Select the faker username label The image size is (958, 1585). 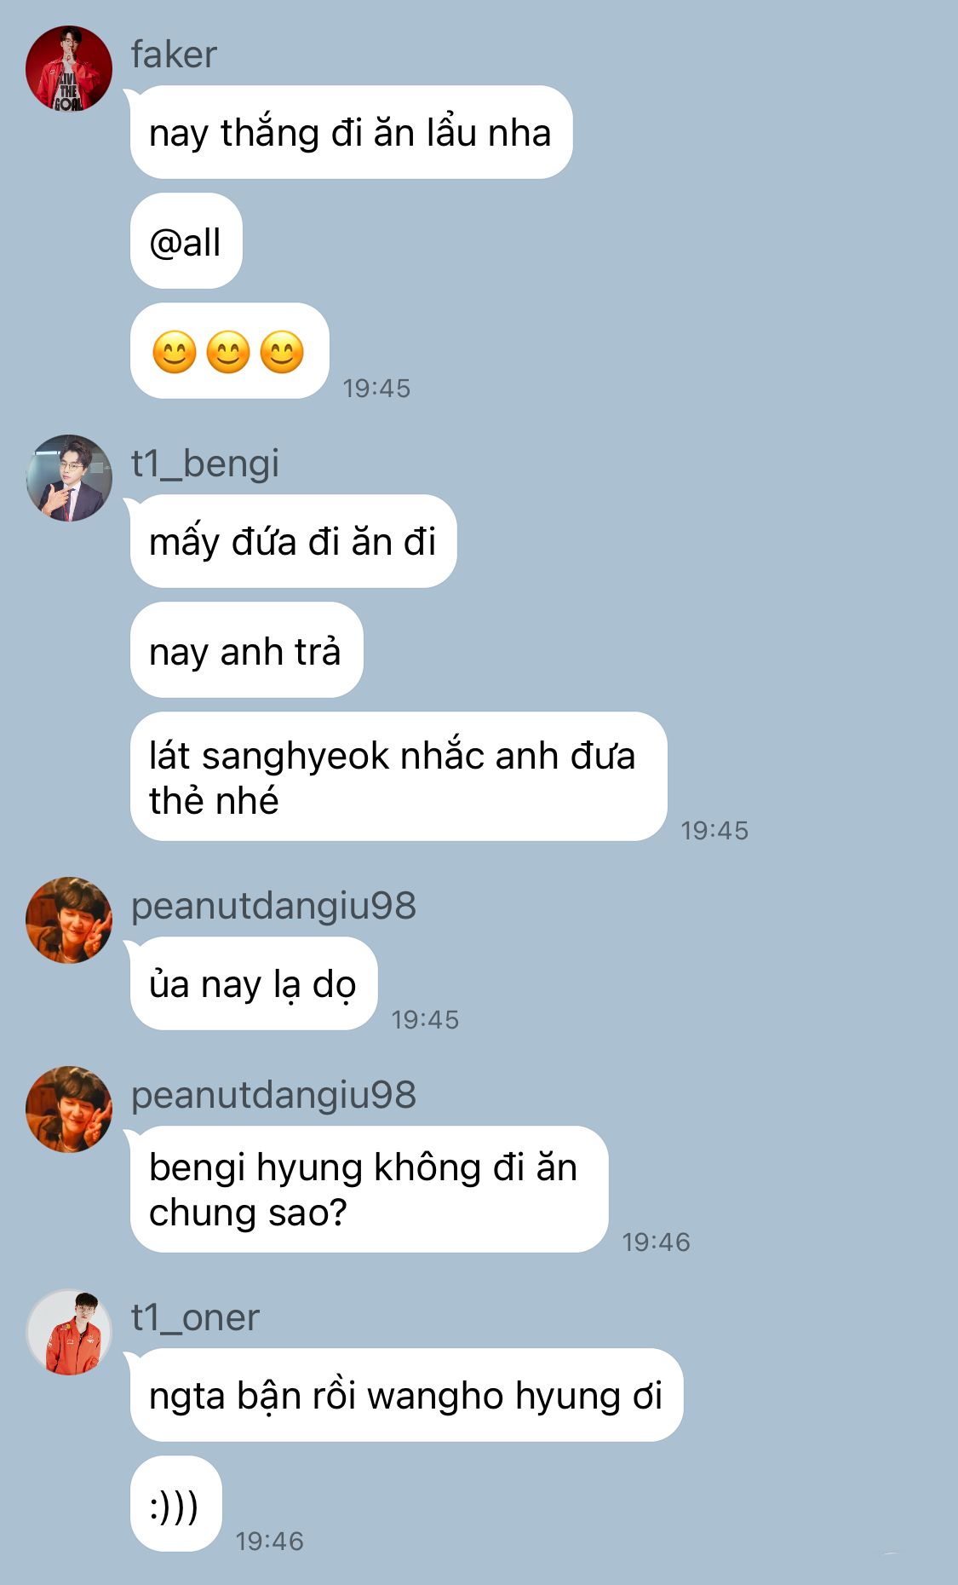174,55
